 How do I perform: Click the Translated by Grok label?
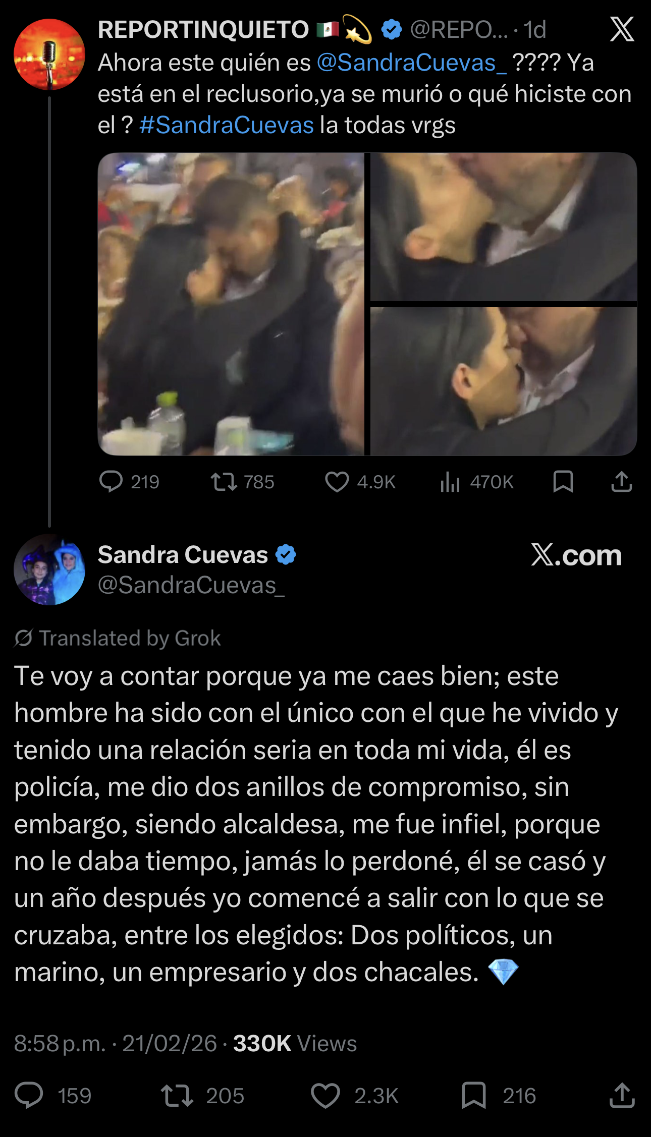pyautogui.click(x=118, y=638)
